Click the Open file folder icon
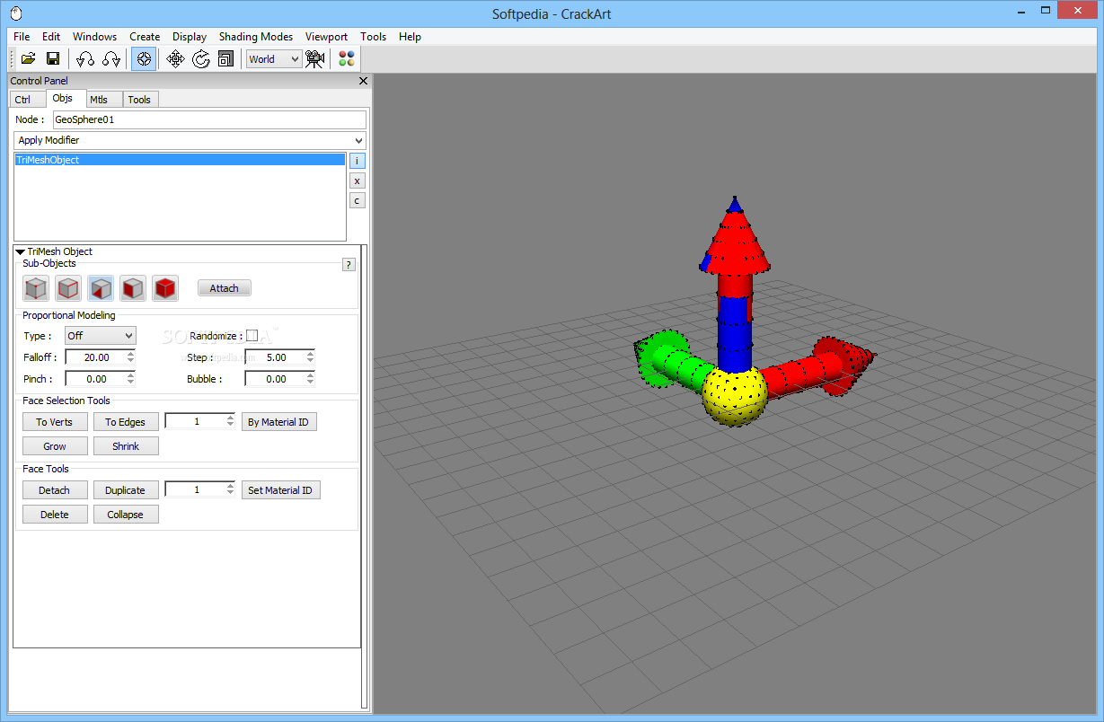This screenshot has width=1104, height=722. 29,59
